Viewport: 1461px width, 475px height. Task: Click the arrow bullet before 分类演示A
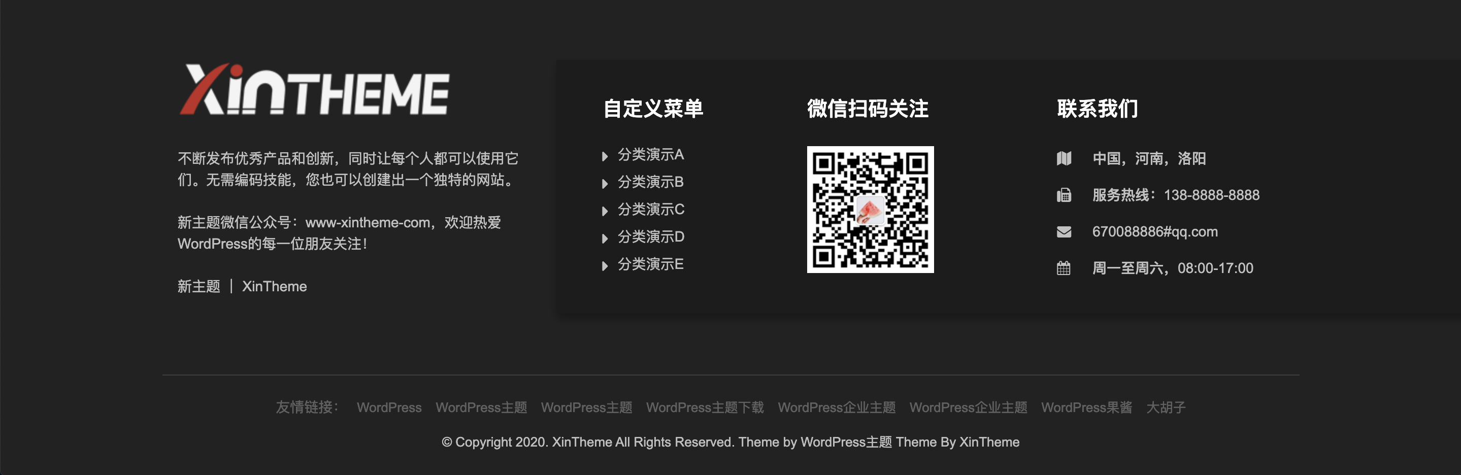tap(605, 156)
